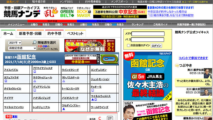The width and height of the screenshot is (213, 120).
Task: Open the 2021年 year dropdown
Action: pyautogui.click(x=15, y=43)
